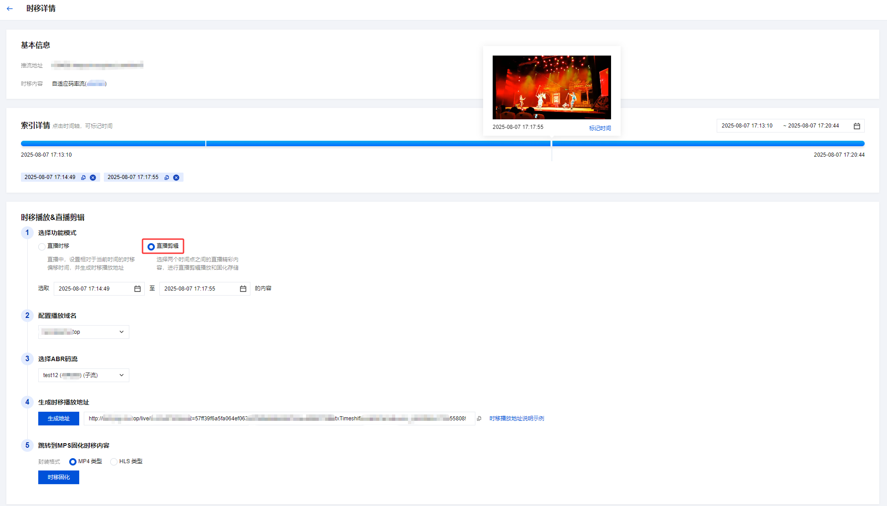Copy the 17:14:49 marked time tag
887x506 pixels.
click(x=83, y=178)
